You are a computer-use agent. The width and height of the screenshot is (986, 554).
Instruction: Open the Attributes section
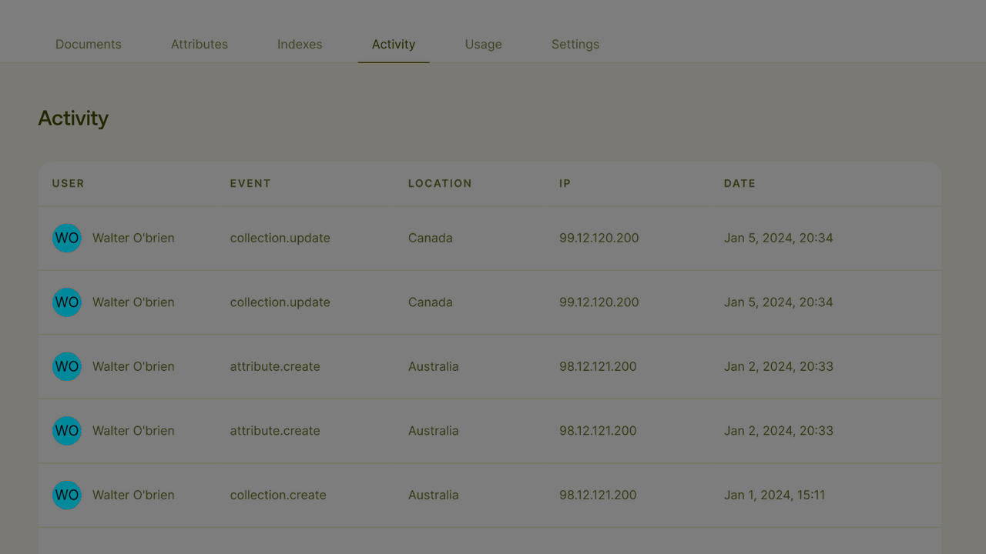(200, 44)
